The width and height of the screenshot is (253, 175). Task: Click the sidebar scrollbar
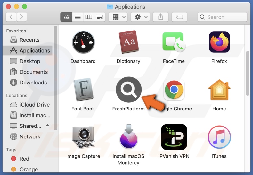(56, 78)
